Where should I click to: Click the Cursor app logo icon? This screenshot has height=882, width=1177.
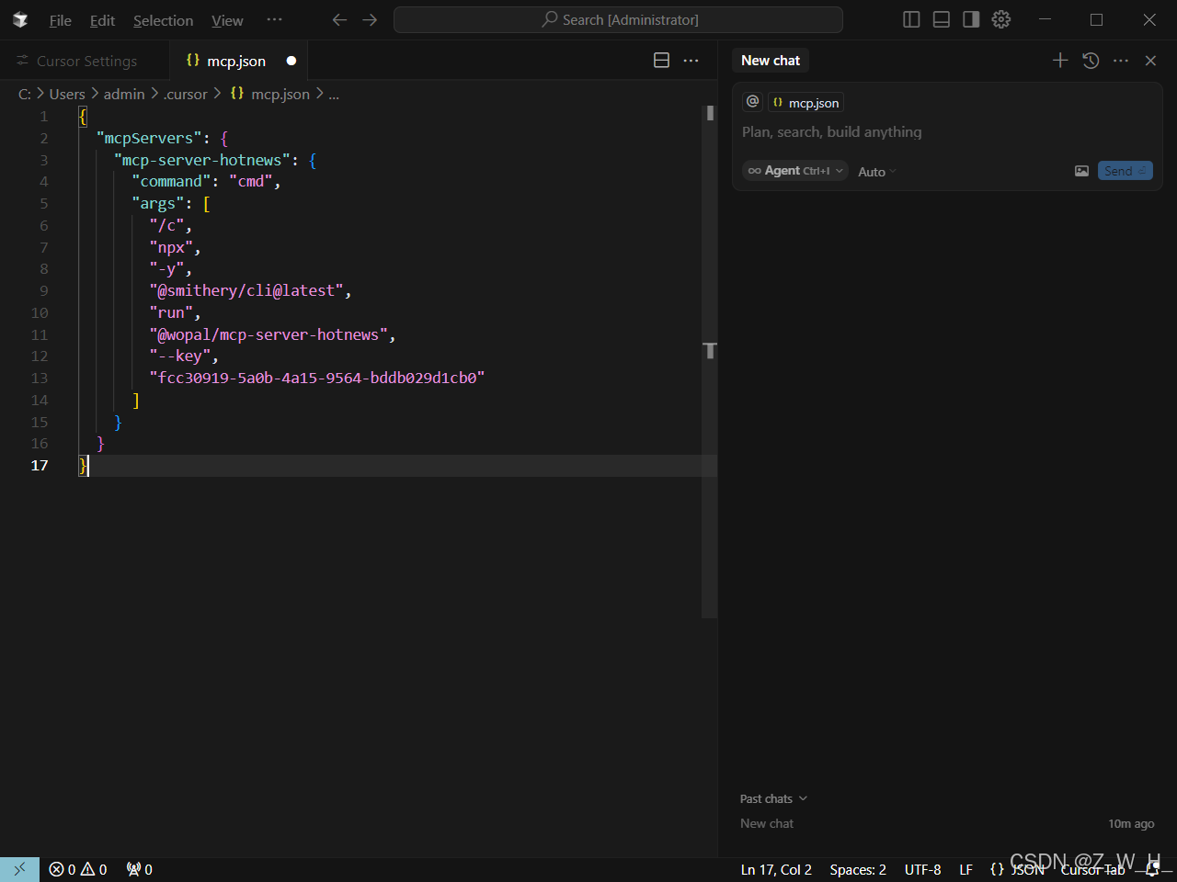point(20,19)
